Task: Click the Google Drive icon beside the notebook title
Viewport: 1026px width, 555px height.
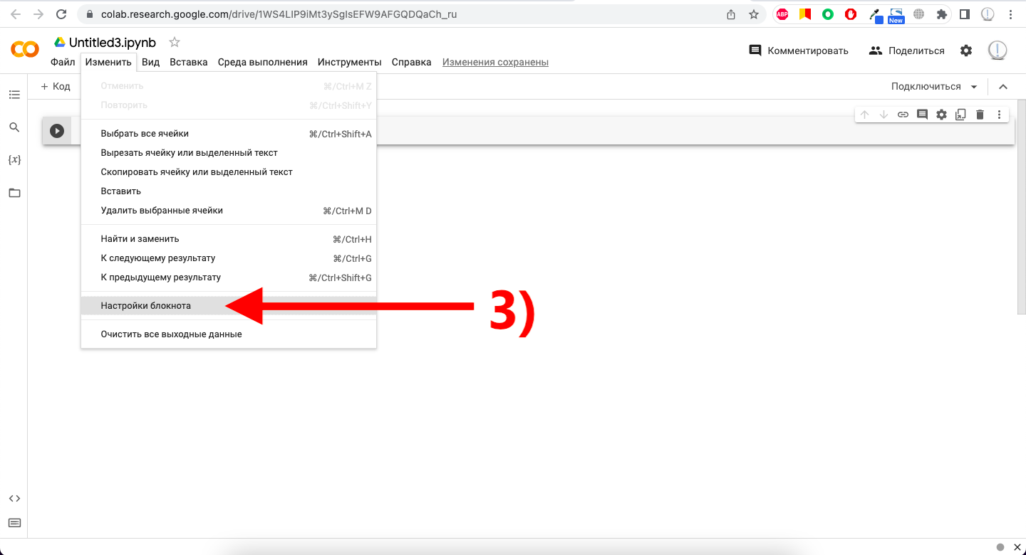Action: pos(60,43)
